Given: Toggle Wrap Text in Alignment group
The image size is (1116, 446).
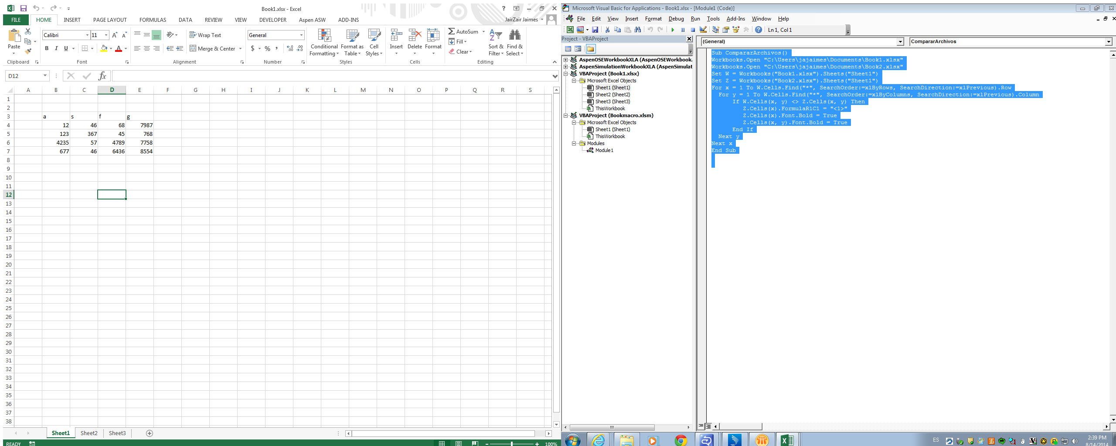Looking at the screenshot, I should point(205,35).
